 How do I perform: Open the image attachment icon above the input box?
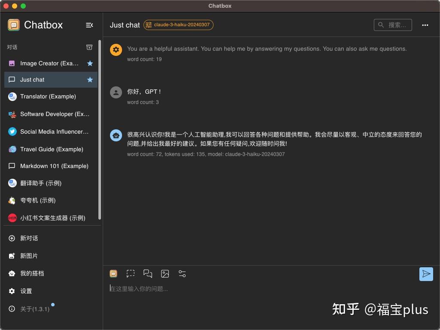(x=165, y=274)
